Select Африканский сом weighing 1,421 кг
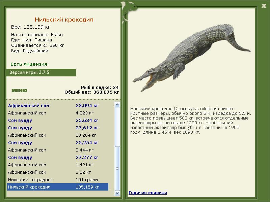 pyautogui.click(x=58, y=165)
